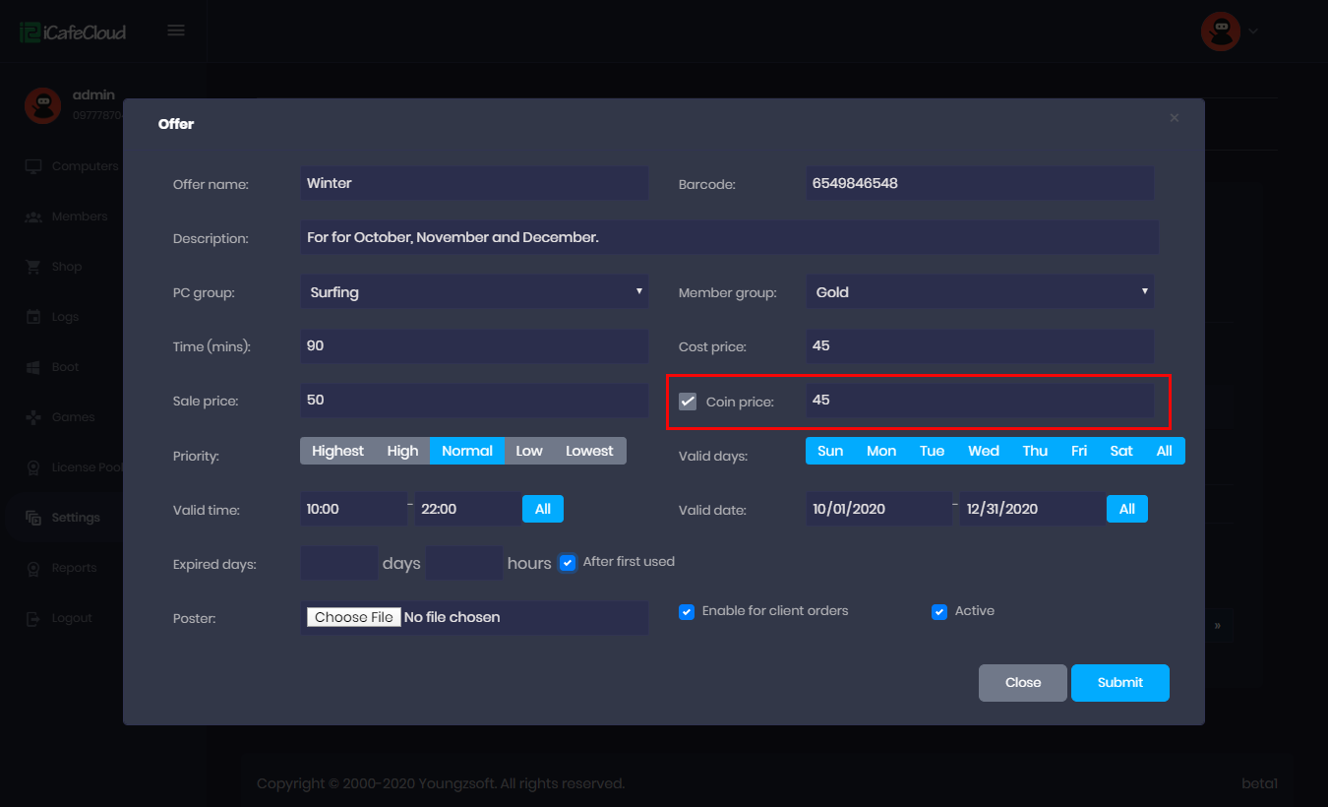This screenshot has width=1328, height=807.
Task: Toggle the Coin price checkbox
Action: point(688,402)
